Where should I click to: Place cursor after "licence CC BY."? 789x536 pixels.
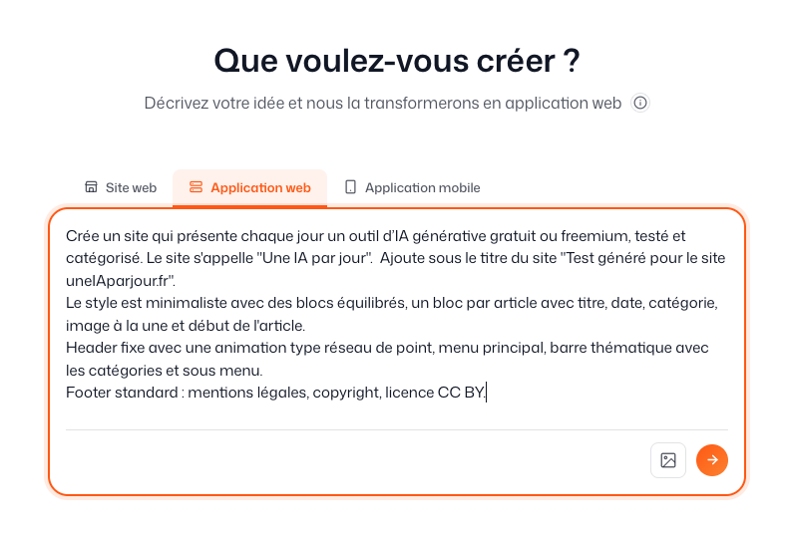(486, 393)
